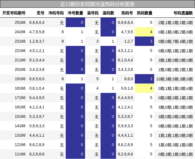The width and height of the screenshot is (195, 159).
Task: Click omission values 0期,1期,1期,0期,4期
Action: click(175, 88)
